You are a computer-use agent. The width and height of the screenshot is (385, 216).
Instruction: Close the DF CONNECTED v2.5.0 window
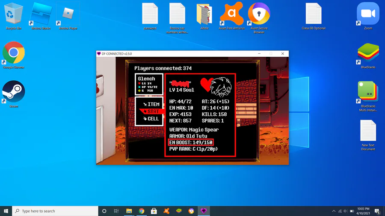(x=283, y=54)
